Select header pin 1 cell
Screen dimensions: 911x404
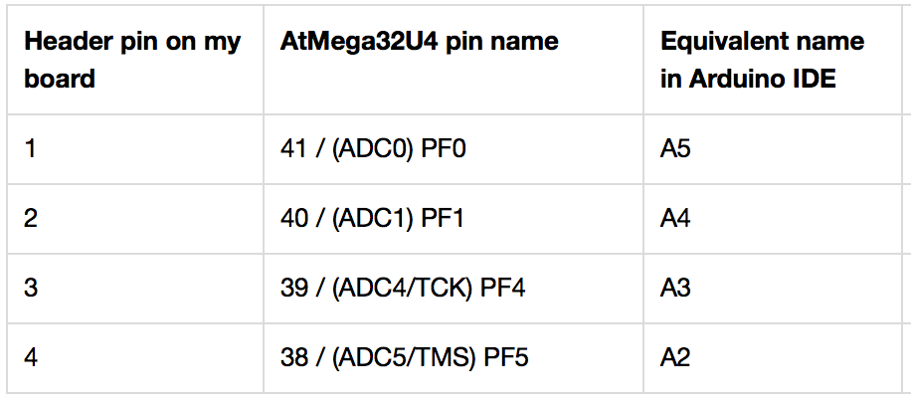click(x=135, y=149)
